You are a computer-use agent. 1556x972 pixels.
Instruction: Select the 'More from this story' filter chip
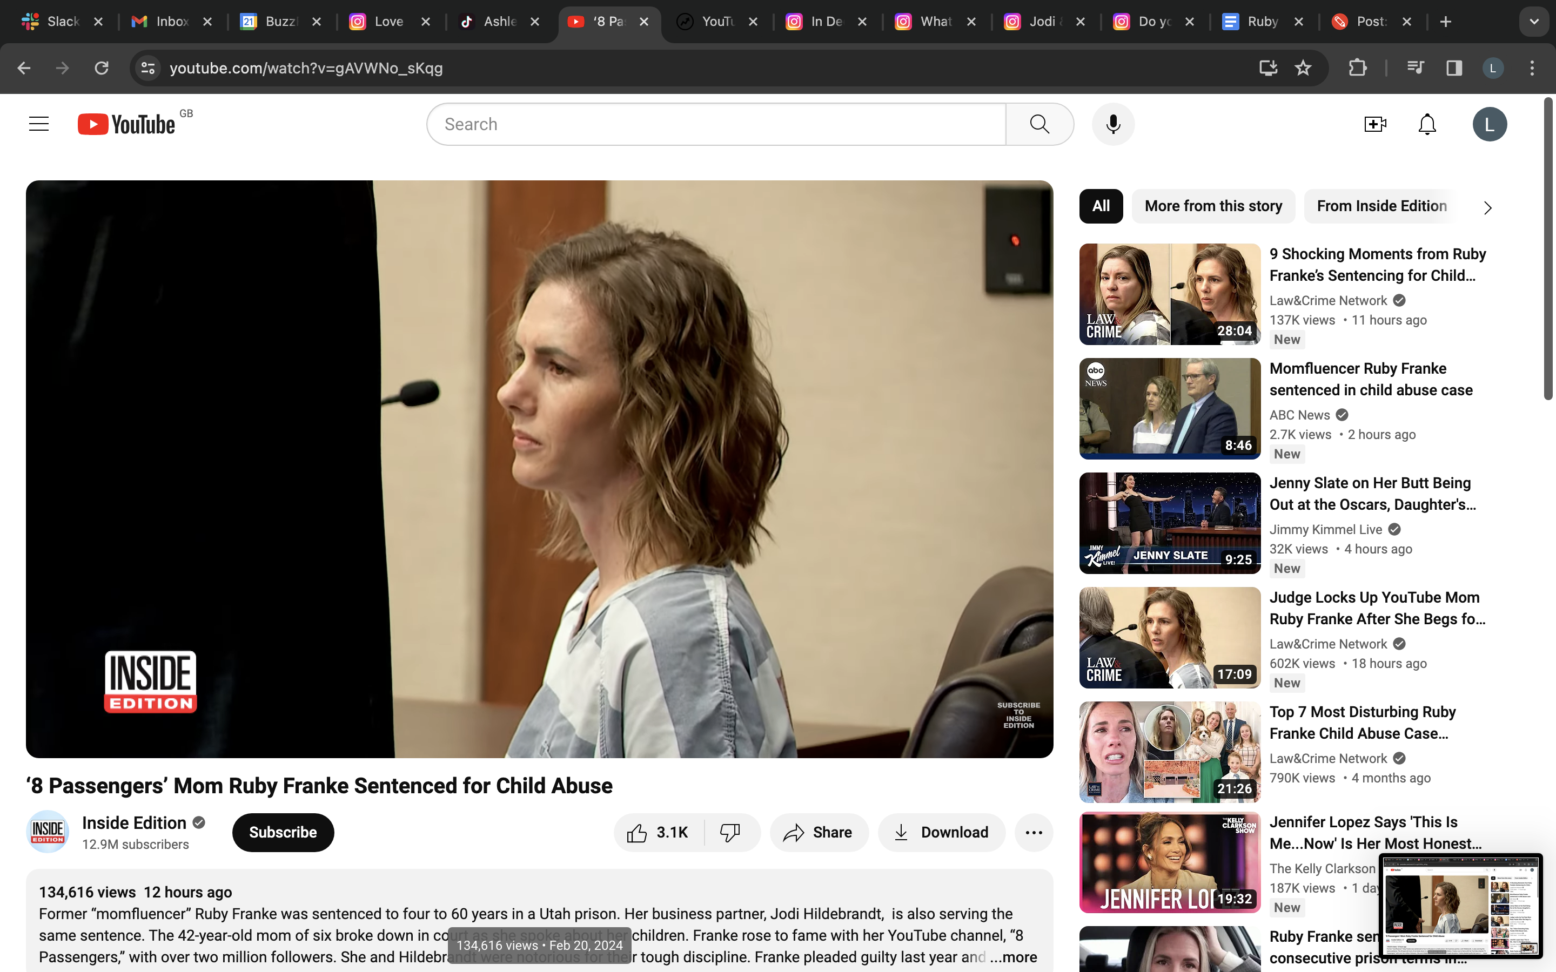pos(1212,206)
